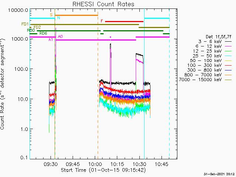Click the '31-Oct-2021 20:12' timestamp
The width and height of the screenshot is (236, 177).
[219, 174]
